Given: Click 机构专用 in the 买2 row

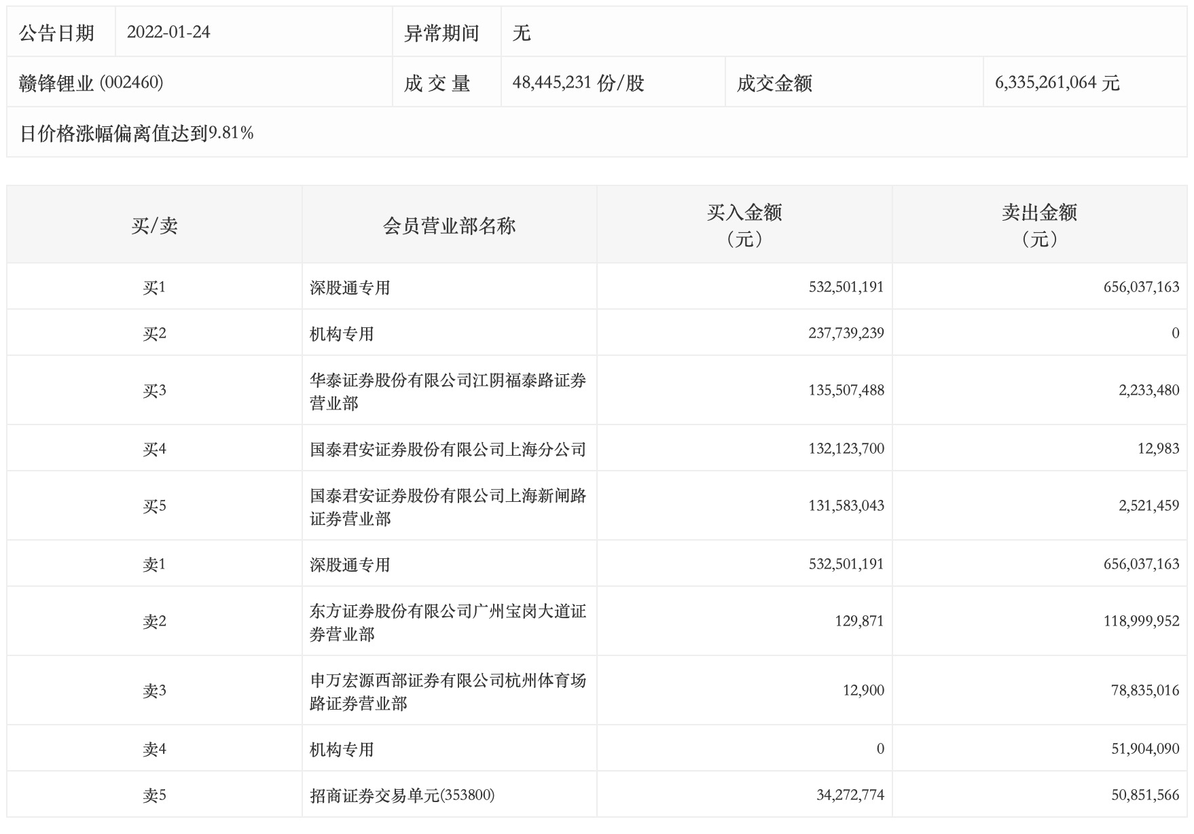Looking at the screenshot, I should click(342, 333).
